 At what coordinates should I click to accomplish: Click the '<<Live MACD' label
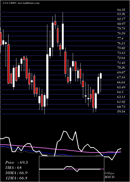pos(109,175)
